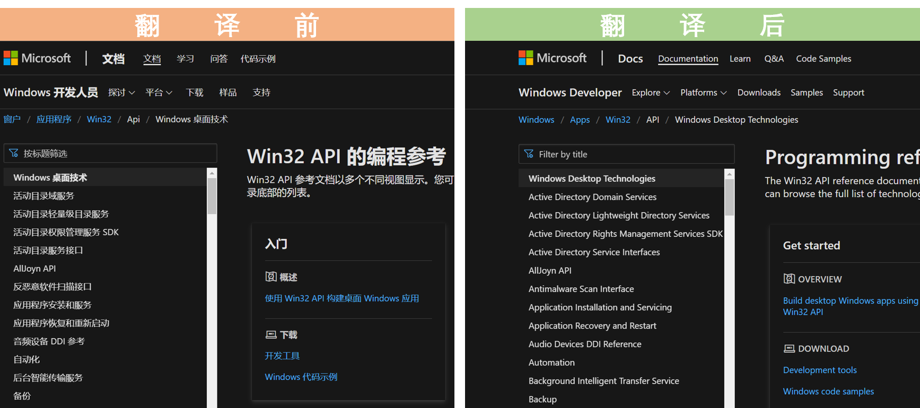Go to the Q&A tab

[774, 59]
